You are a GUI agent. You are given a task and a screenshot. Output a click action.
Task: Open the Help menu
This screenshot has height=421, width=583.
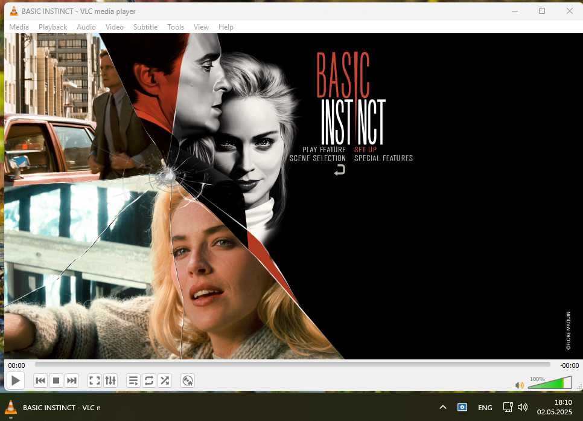point(226,27)
